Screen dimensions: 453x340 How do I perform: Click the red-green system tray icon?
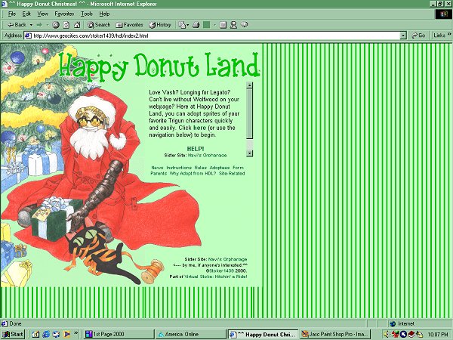coord(395,335)
